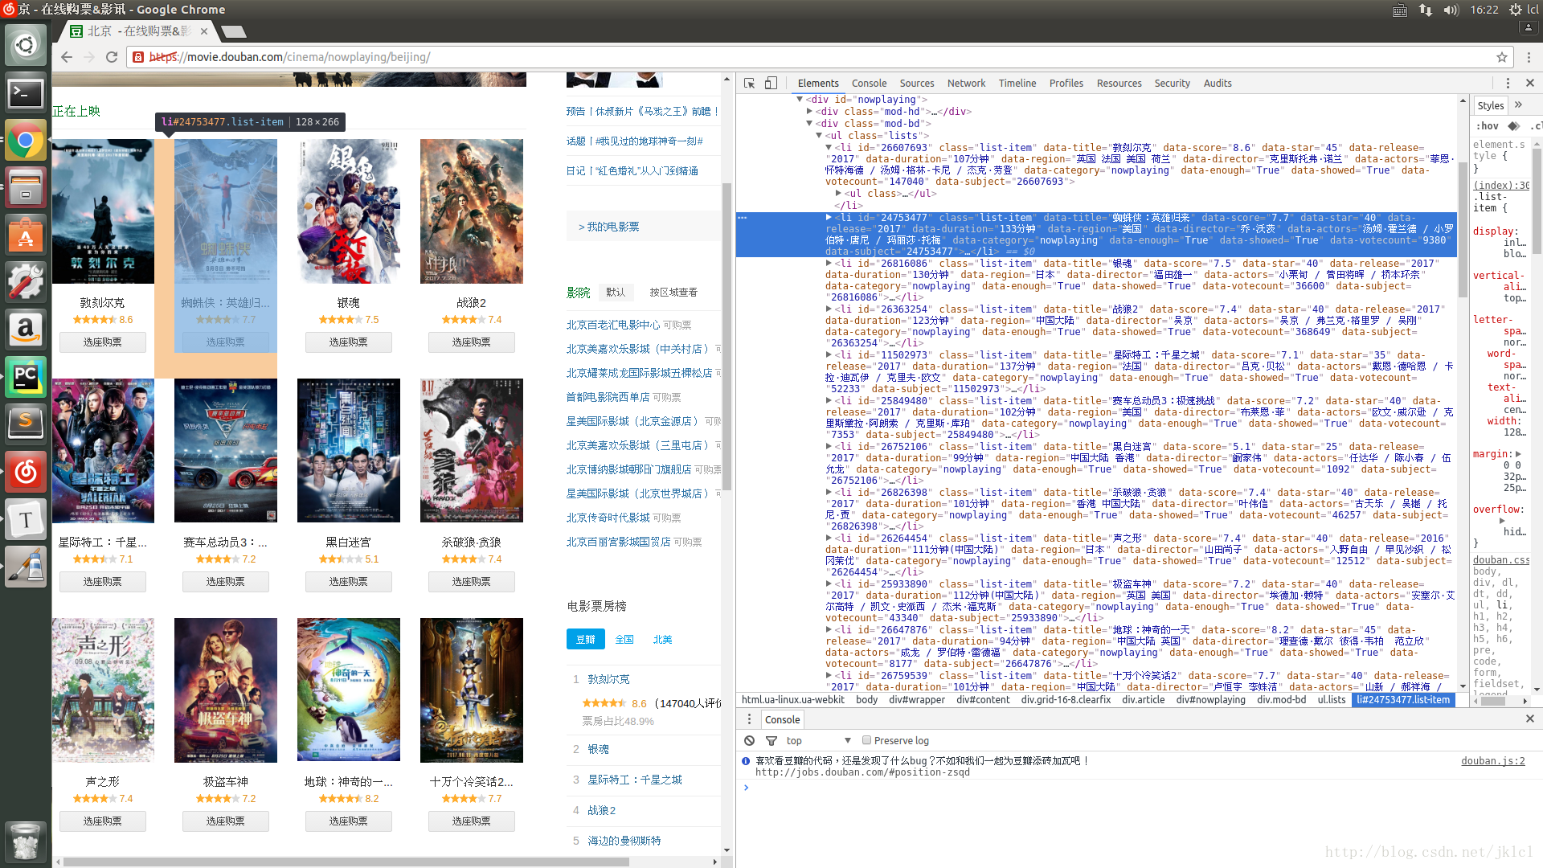Image resolution: width=1543 pixels, height=868 pixels.
Task: Close the console drawer
Action: [x=1529, y=719]
